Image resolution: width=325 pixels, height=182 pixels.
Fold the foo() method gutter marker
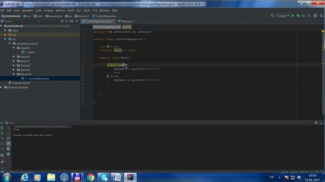(92, 58)
